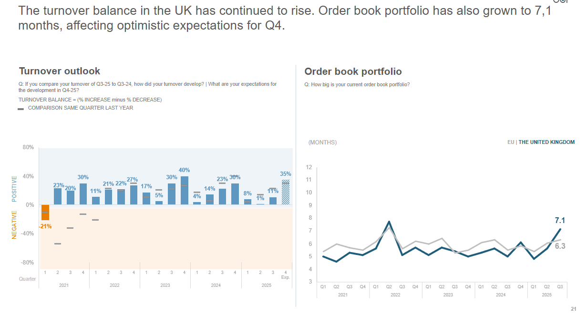Viewport: 587px width, 315px height.
Task: Click the 6.3 data label
Action: click(560, 246)
